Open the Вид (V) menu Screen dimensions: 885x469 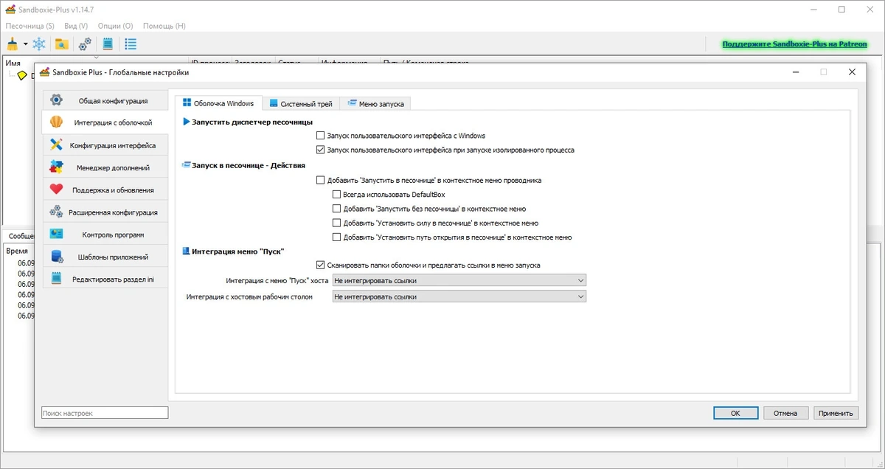pos(76,26)
